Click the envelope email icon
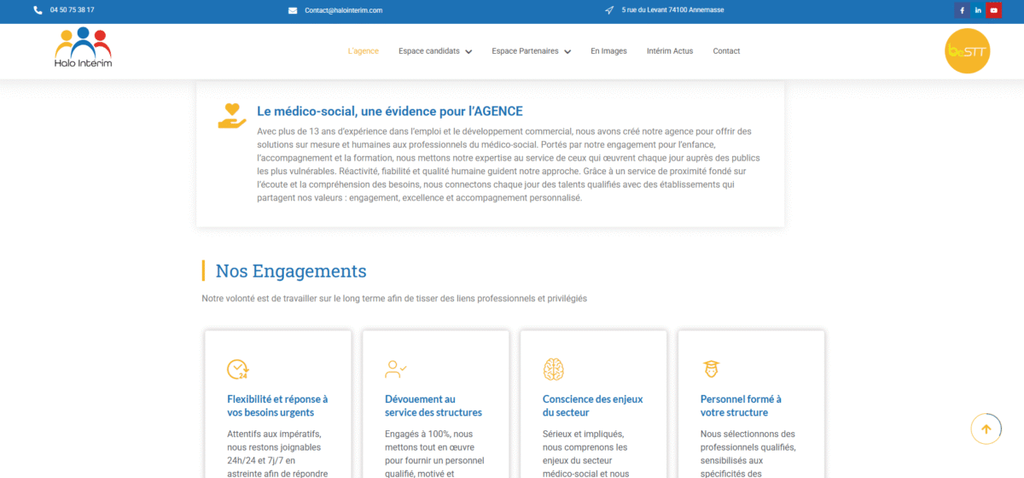The image size is (1024, 478). coord(293,10)
